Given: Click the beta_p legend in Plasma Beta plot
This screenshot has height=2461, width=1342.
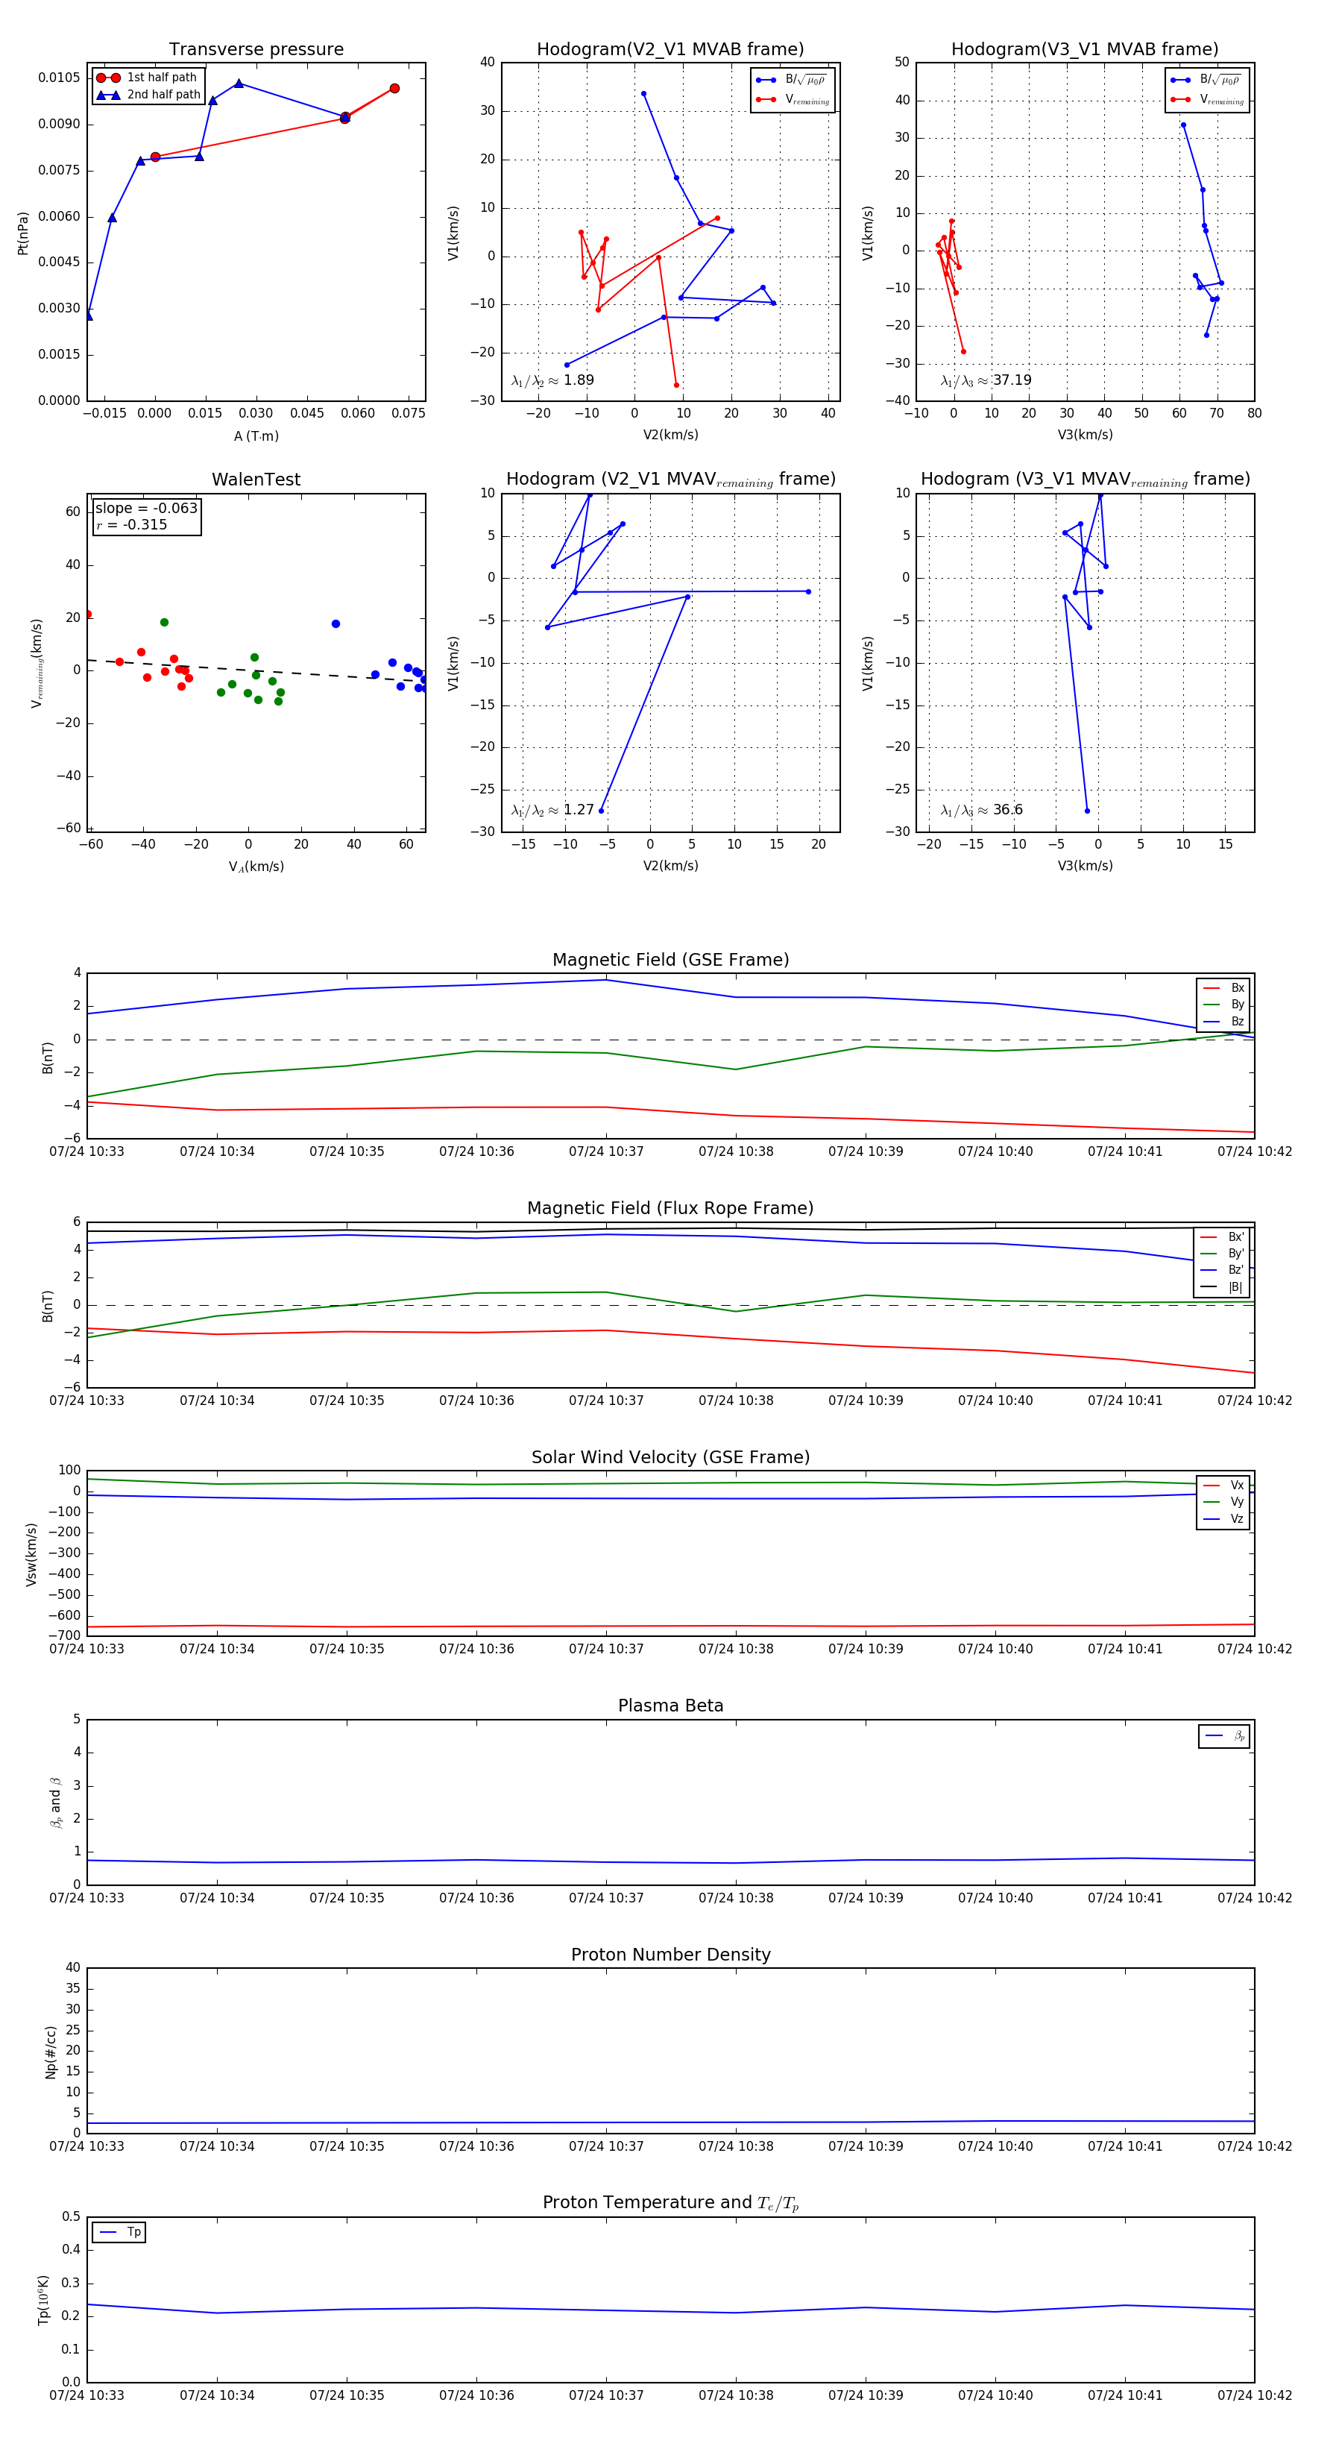Looking at the screenshot, I should pyautogui.click(x=1224, y=1736).
